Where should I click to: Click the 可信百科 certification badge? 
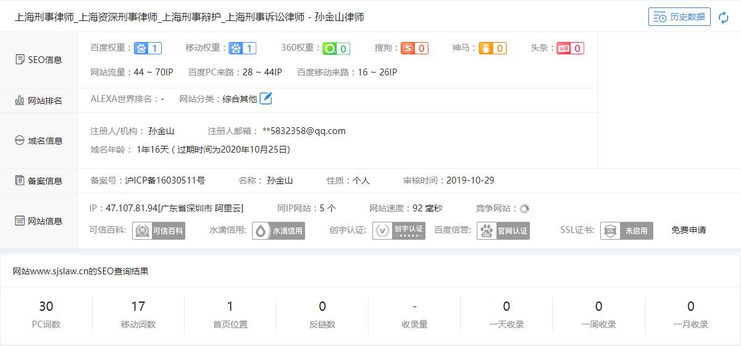159,230
